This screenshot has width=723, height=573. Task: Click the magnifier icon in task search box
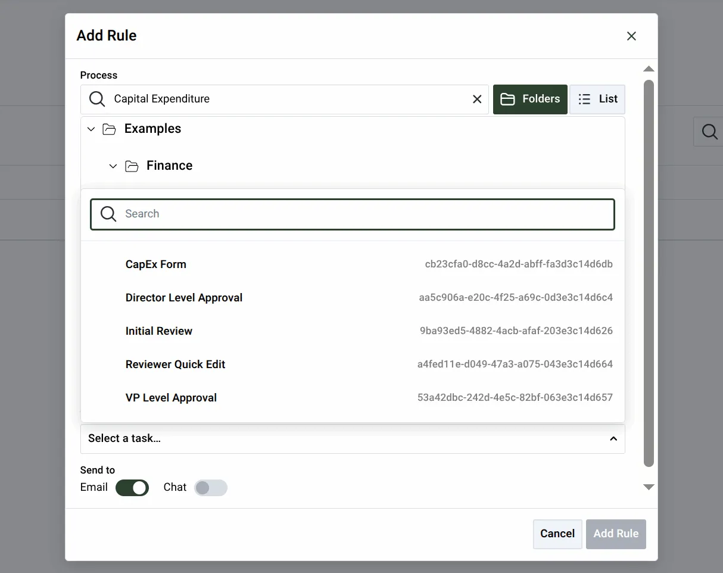[x=108, y=214]
